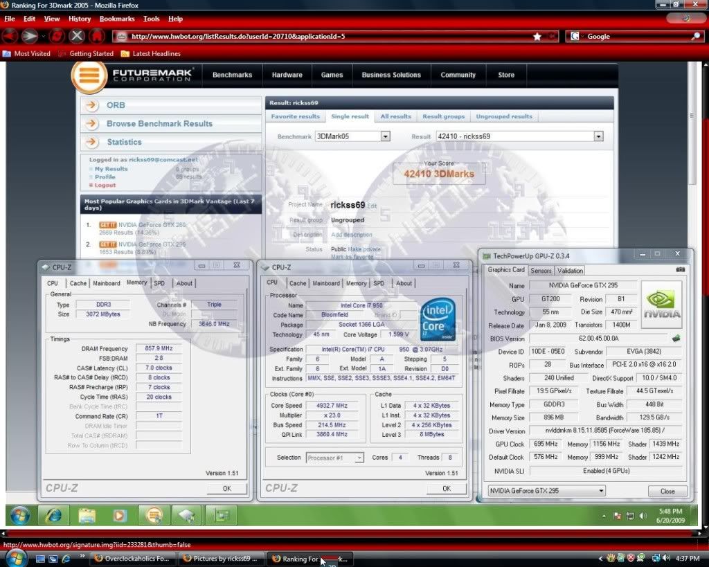
Task: Click the NVIDIA logo in GPU-Z
Action: (661, 305)
